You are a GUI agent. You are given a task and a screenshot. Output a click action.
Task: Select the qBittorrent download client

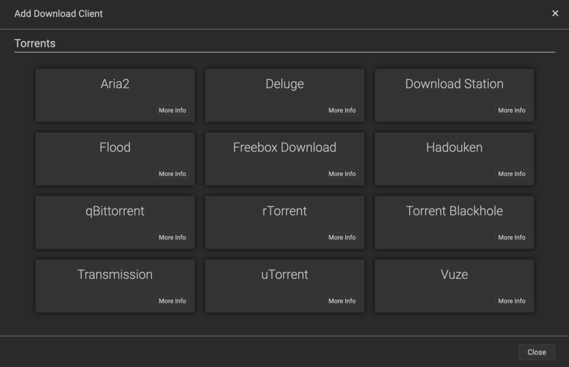(115, 211)
